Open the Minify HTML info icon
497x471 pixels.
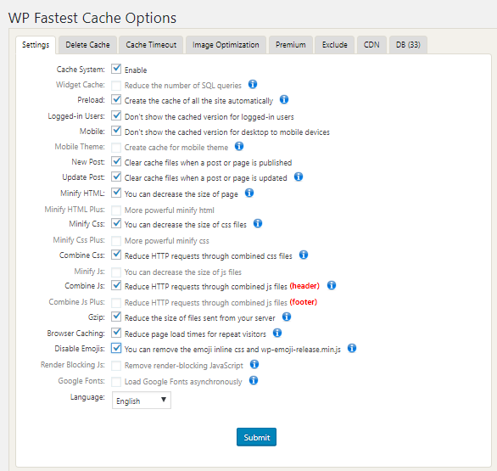(x=249, y=193)
